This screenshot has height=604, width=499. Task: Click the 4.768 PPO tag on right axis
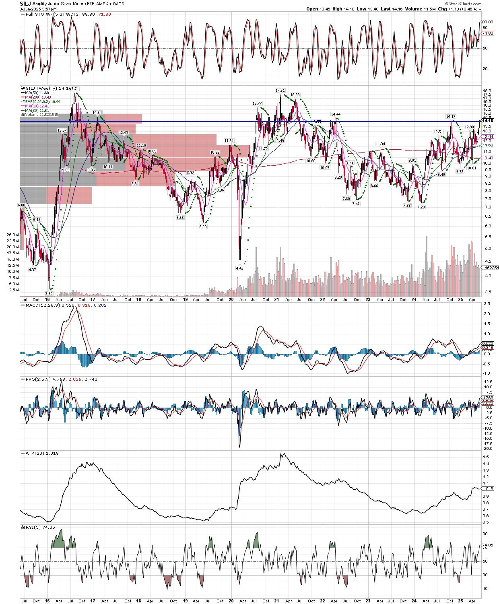click(x=487, y=398)
